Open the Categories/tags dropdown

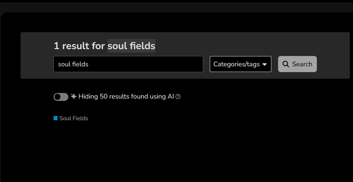(x=240, y=64)
